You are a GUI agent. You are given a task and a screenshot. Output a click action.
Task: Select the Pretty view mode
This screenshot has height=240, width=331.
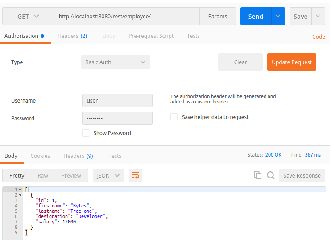17,176
